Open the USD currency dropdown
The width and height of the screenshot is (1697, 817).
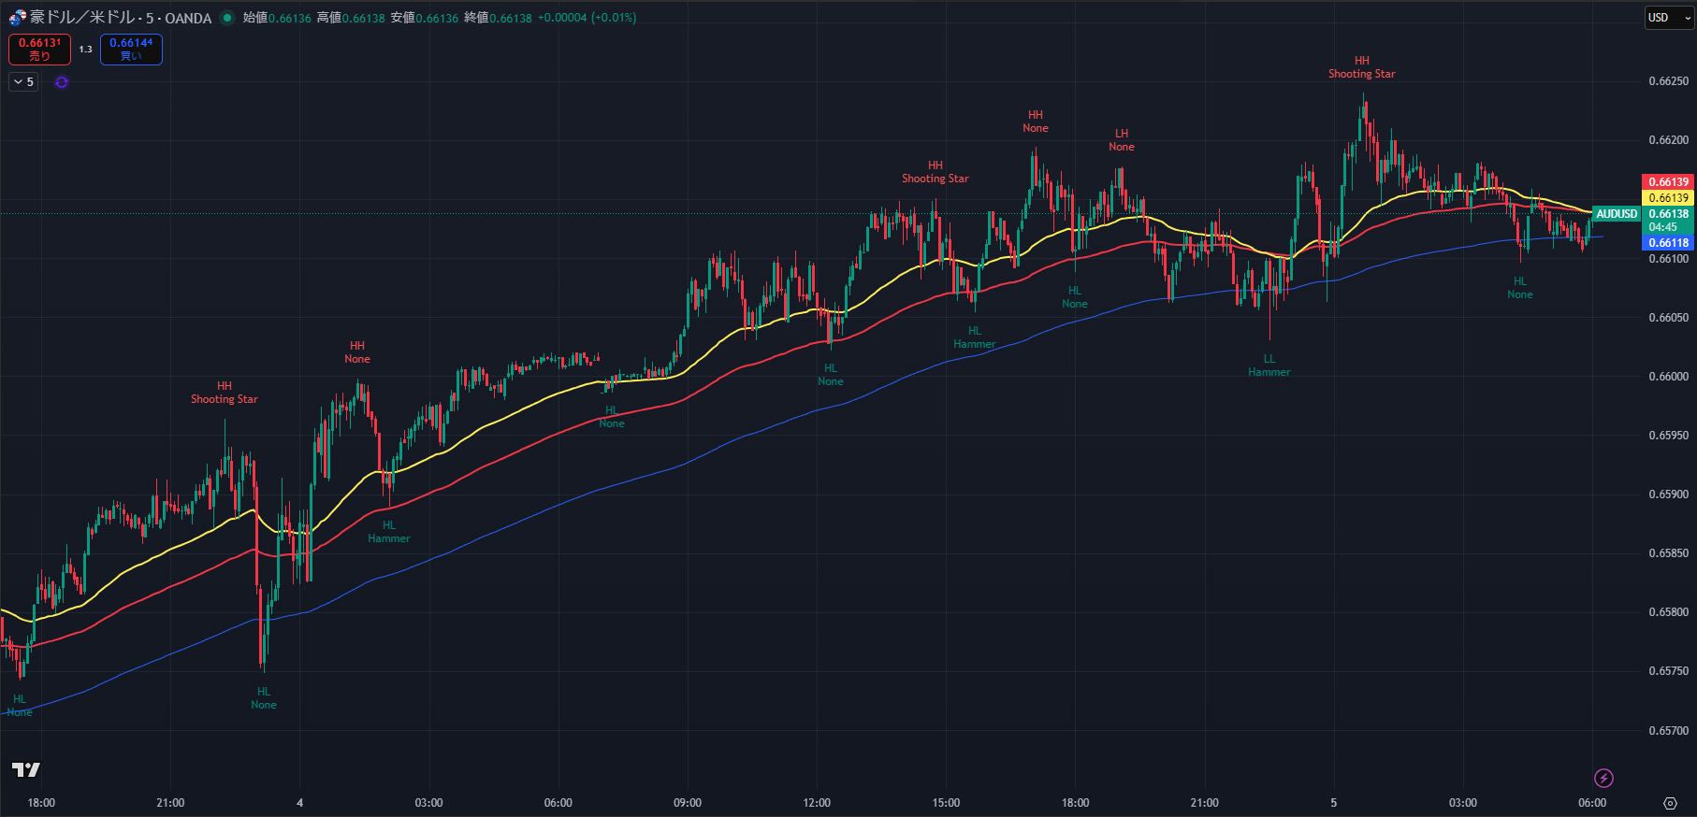1670,18
